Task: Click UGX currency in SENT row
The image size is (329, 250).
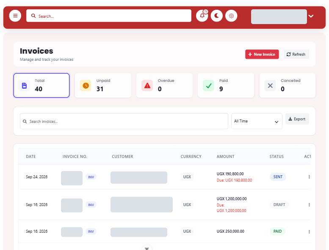Action: point(187,177)
